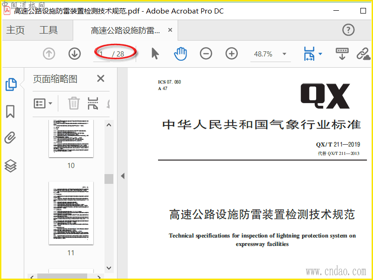Go to next page with down arrow
This screenshot has height=280, width=373.
pos(75,54)
